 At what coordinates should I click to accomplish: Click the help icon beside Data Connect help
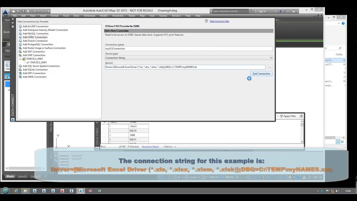[x=206, y=21]
